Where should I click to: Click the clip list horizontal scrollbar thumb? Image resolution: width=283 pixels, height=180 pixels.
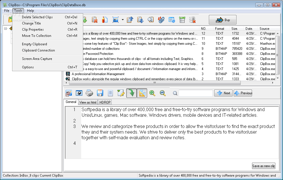pyautogui.click(x=155, y=83)
